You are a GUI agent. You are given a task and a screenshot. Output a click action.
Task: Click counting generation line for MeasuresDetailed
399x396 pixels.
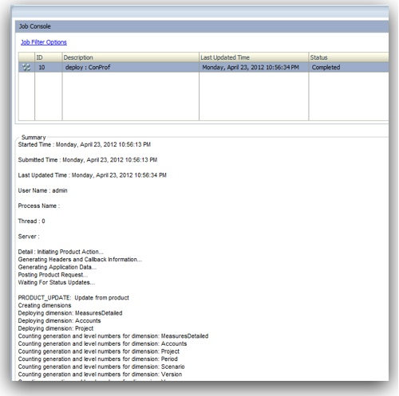click(113, 336)
